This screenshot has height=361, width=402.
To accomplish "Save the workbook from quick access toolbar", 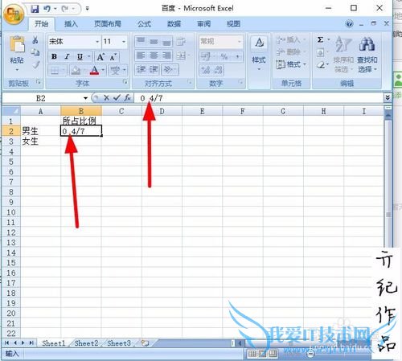I will (35, 9).
